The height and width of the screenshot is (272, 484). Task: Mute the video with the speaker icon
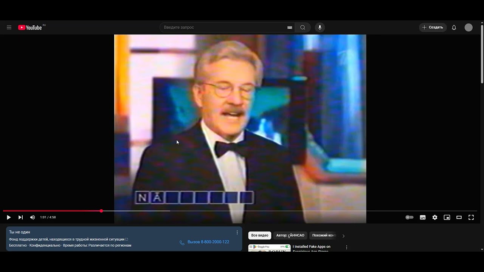point(33,217)
